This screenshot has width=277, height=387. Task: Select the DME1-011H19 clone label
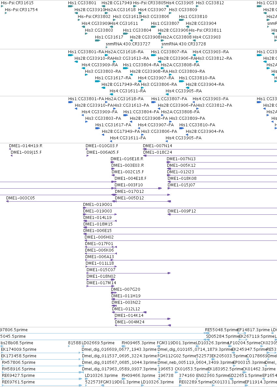click(x=126, y=296)
